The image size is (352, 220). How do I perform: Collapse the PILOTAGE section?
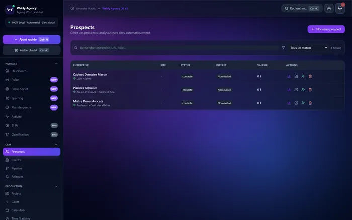[x=56, y=64]
